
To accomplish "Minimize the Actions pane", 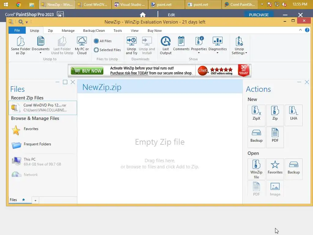I will (299, 82).
